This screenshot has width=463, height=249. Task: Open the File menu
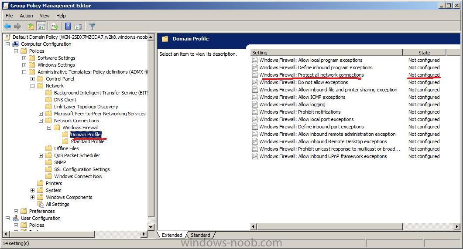pos(9,16)
